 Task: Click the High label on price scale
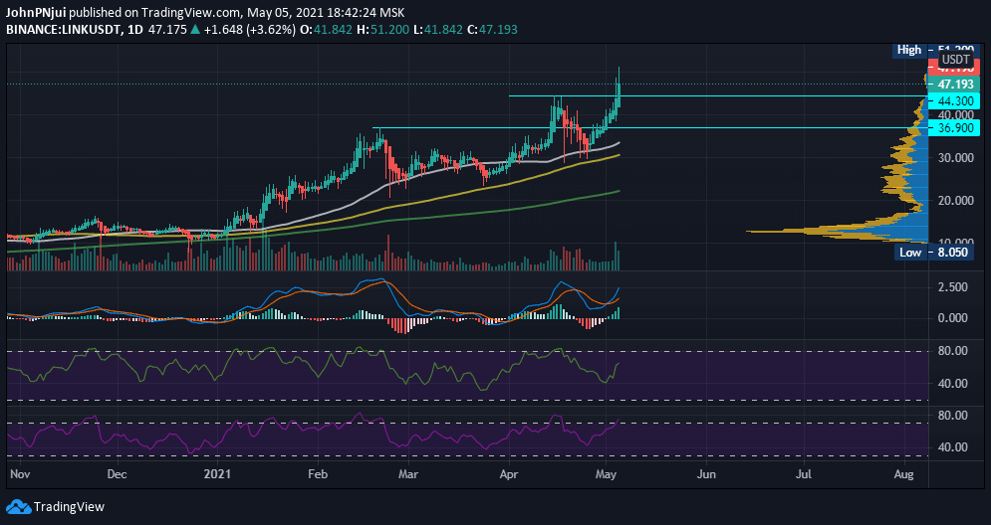click(909, 50)
